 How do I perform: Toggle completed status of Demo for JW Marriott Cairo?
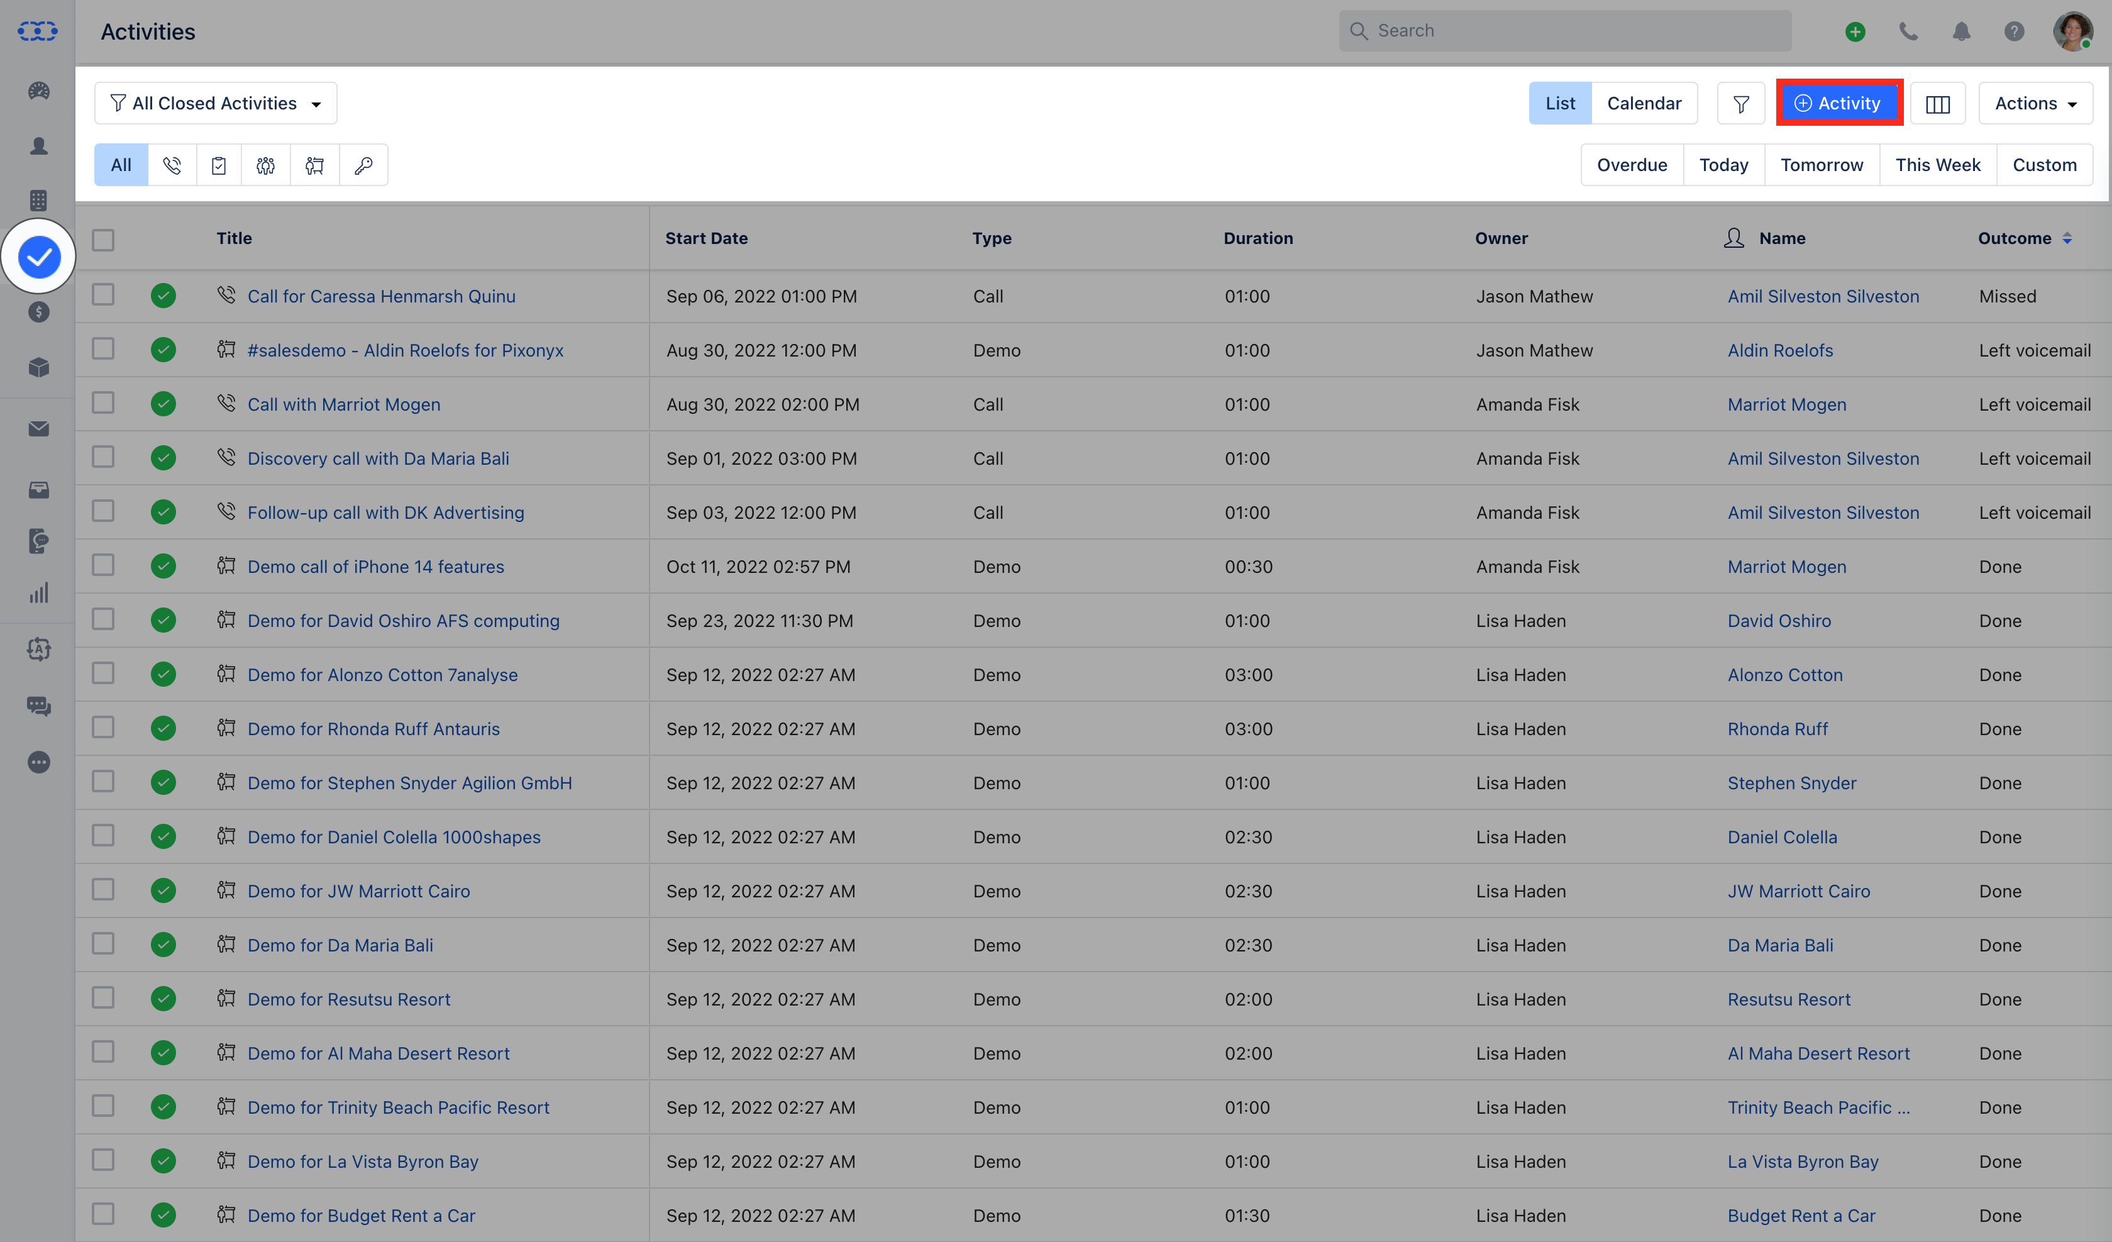pos(163,890)
